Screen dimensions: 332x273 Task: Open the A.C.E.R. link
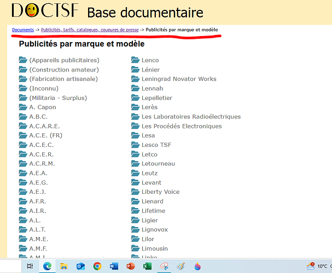click(x=42, y=155)
